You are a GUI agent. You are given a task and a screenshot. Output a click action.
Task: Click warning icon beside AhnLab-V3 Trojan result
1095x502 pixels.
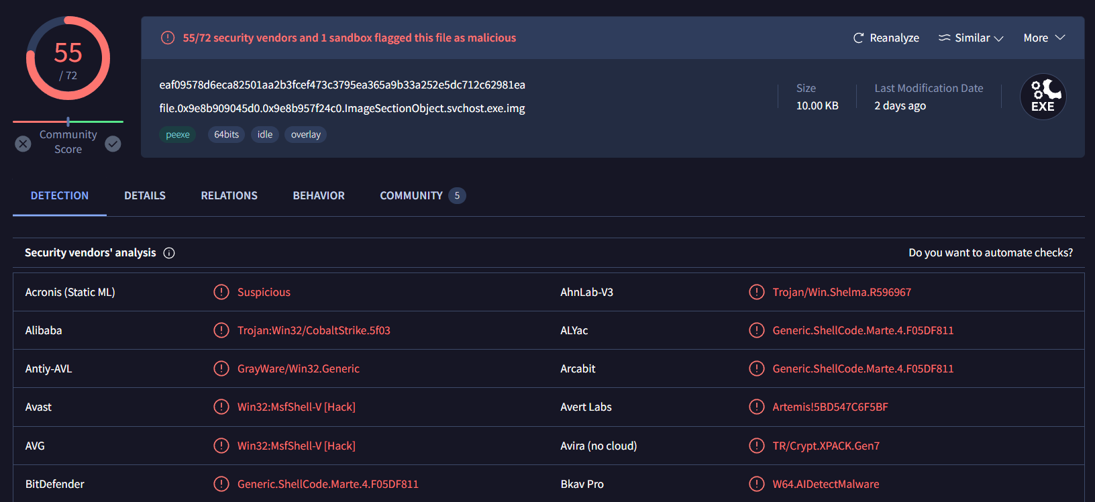coord(756,293)
